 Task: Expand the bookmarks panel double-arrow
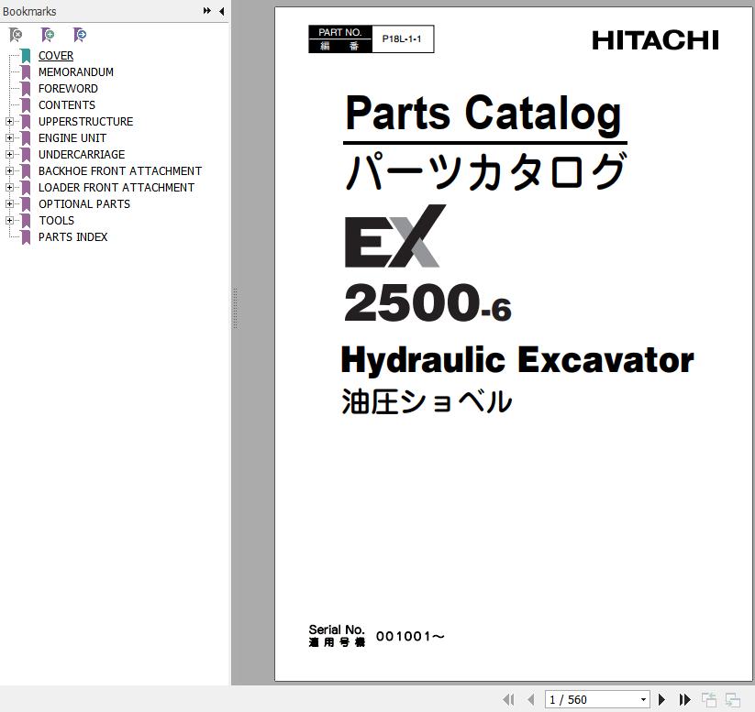tap(207, 11)
